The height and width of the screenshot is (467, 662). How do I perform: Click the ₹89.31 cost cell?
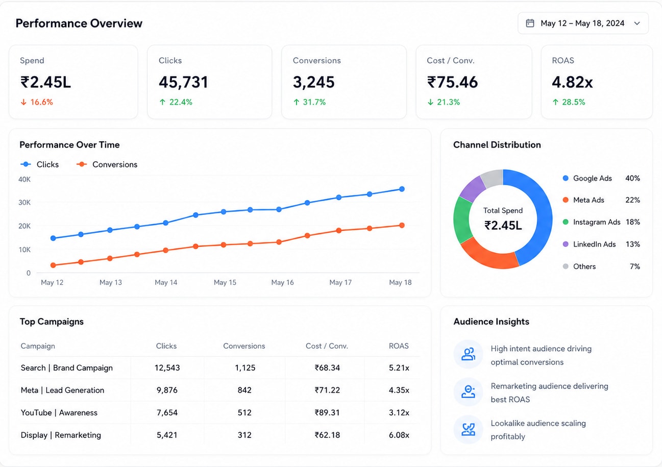pos(327,413)
